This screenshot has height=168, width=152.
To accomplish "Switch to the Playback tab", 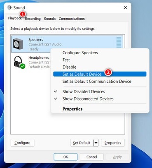I will point(15,18).
